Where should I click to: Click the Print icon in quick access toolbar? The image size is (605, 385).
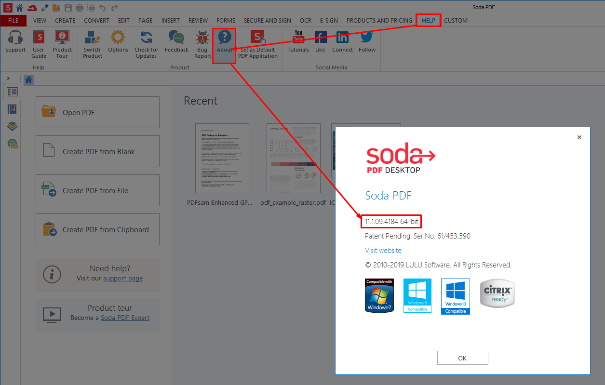pos(79,7)
